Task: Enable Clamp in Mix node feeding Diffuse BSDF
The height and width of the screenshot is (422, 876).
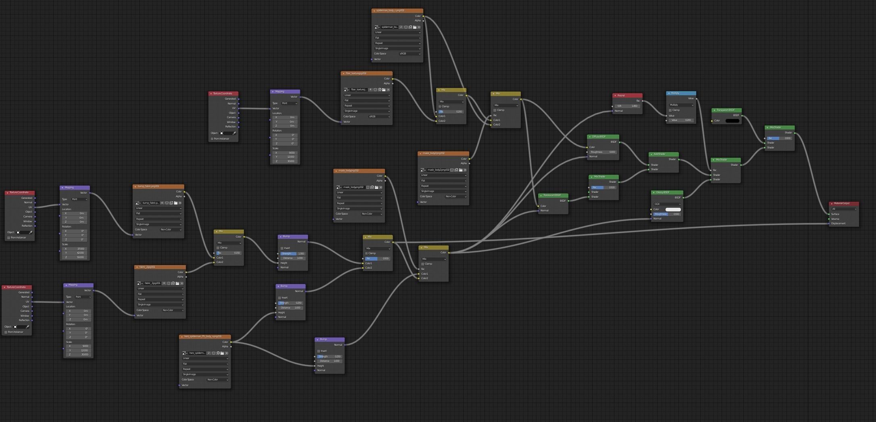Action: 495,110
